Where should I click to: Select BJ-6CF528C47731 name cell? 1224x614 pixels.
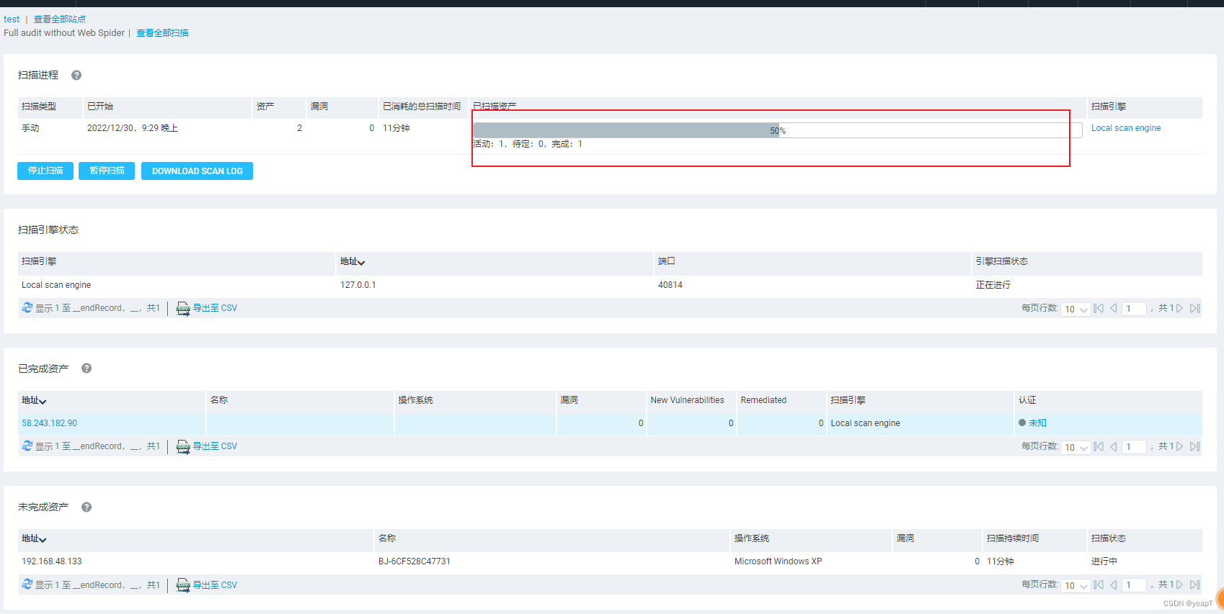tap(414, 561)
